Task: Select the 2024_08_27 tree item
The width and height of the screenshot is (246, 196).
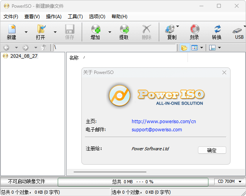Action: (x=24, y=56)
